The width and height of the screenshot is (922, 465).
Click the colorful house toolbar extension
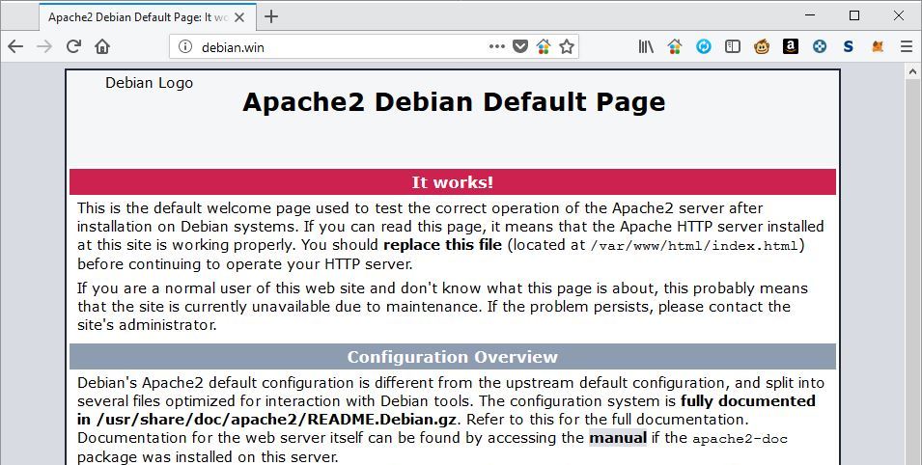pos(675,46)
